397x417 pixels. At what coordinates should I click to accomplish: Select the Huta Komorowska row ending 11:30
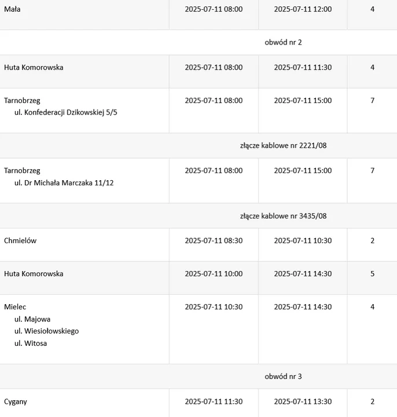point(198,72)
